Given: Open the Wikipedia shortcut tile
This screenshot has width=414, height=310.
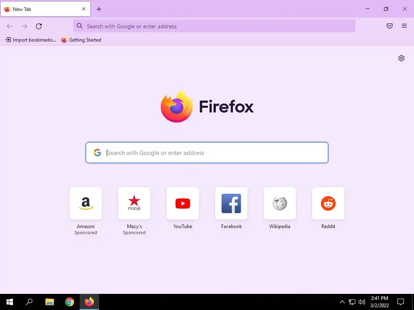Looking at the screenshot, I should [x=280, y=203].
